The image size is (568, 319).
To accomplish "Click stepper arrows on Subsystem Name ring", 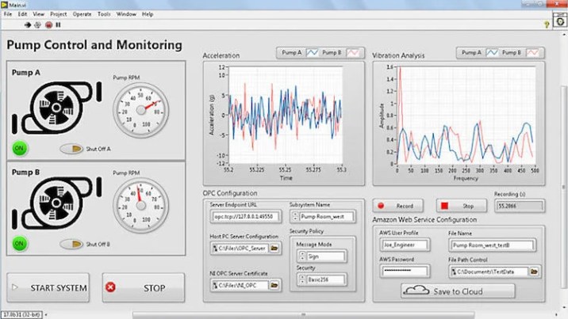I will point(295,216).
